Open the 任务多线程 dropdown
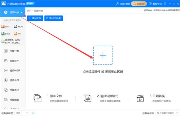This screenshot has height=117, width=180. (22, 113)
